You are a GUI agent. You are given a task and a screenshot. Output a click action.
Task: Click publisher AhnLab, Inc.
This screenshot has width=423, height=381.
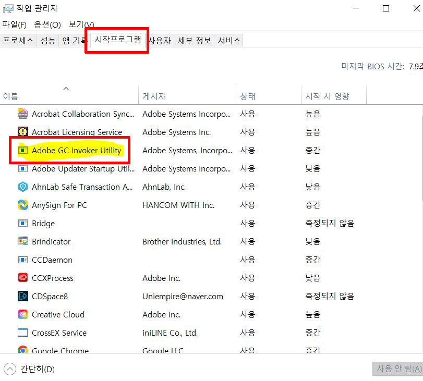click(x=164, y=187)
